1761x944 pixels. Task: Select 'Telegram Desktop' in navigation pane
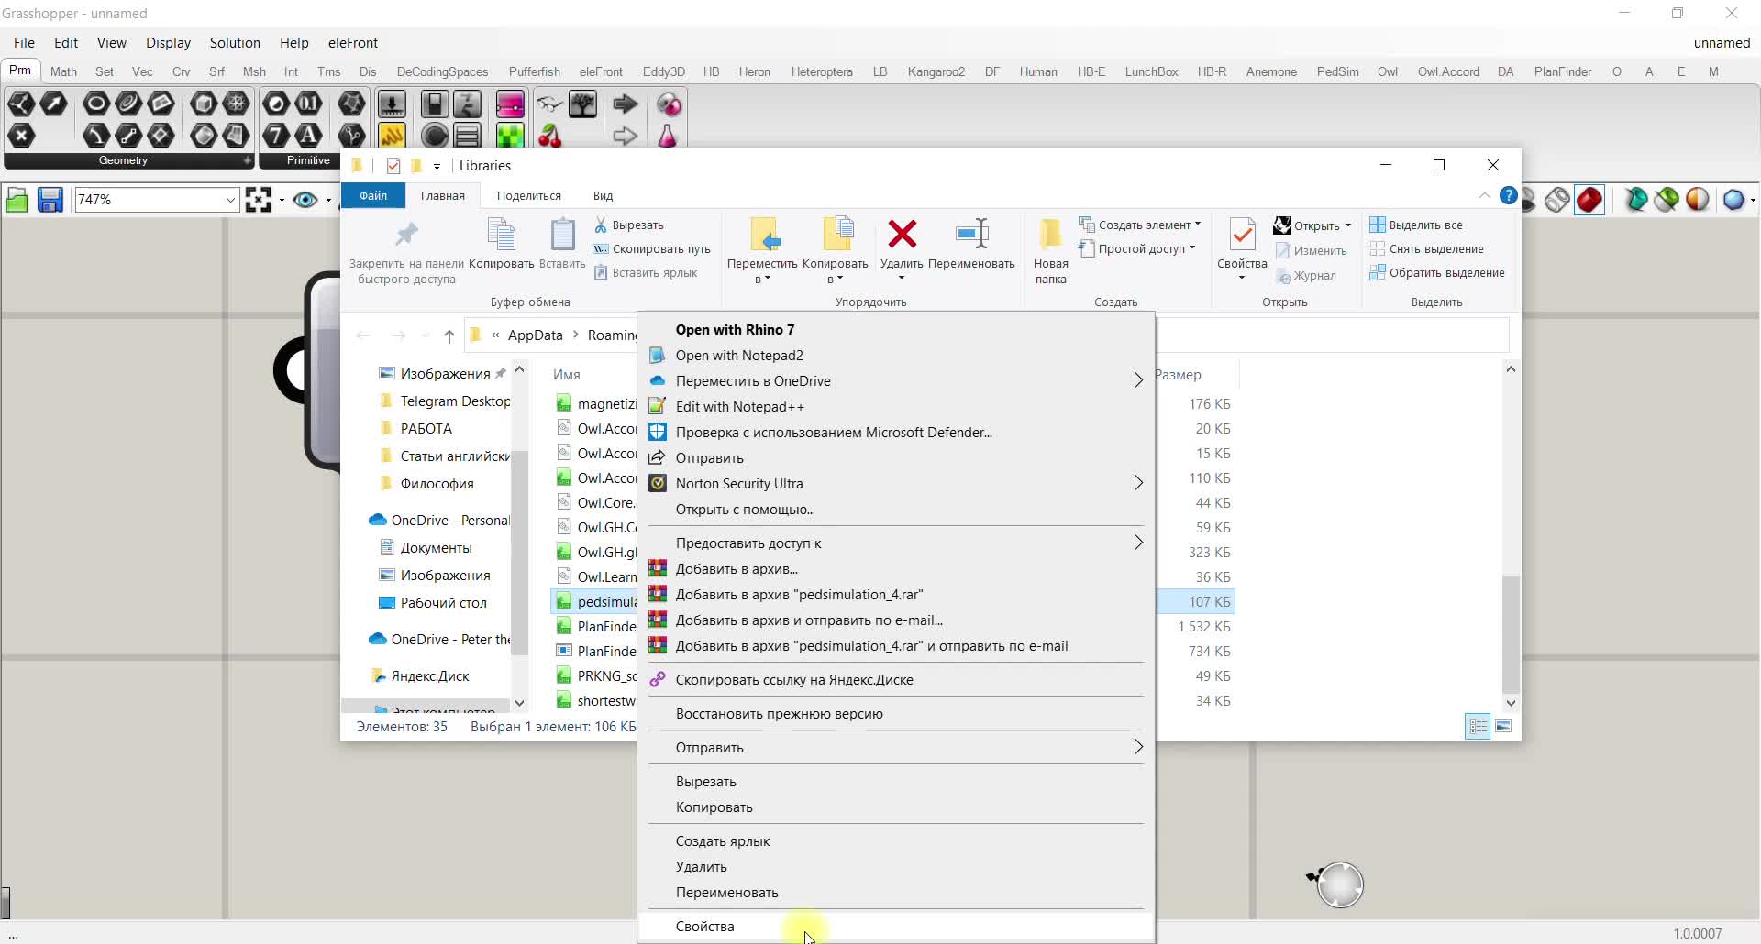coord(444,401)
